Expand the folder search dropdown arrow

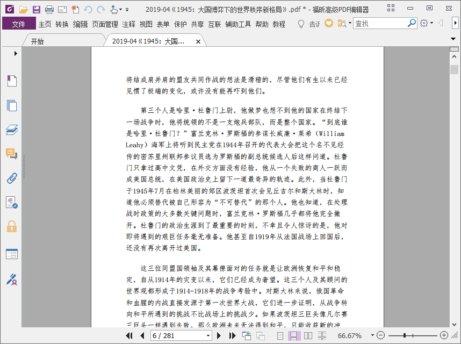coord(350,23)
